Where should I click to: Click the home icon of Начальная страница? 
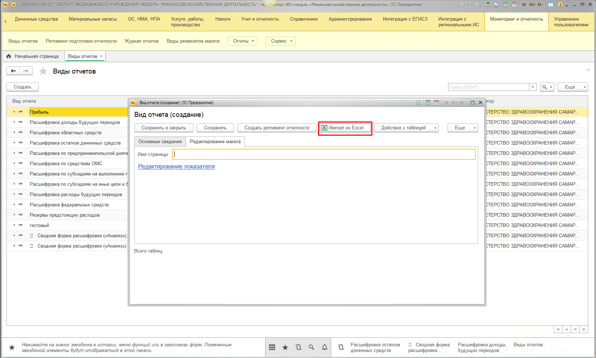tap(9, 56)
